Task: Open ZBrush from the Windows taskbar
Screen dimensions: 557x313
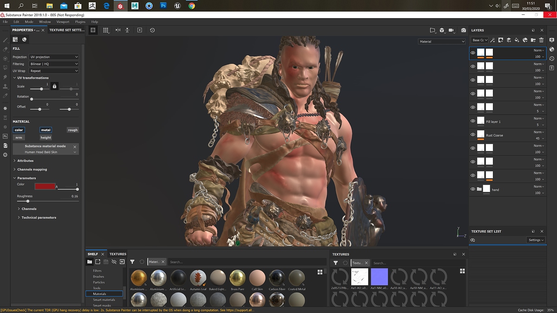Action: click(92, 6)
